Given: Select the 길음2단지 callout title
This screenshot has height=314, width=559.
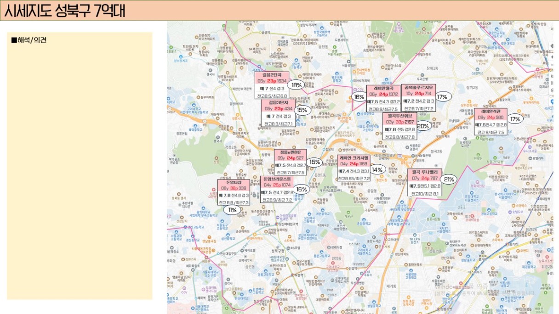Looking at the screenshot, I should (x=272, y=75).
